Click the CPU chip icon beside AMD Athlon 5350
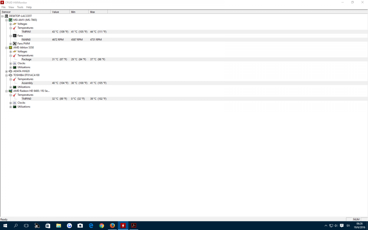The height and width of the screenshot is (230, 368). pyautogui.click(x=10, y=48)
